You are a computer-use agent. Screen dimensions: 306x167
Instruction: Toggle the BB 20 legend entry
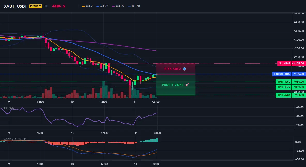click(x=134, y=6)
